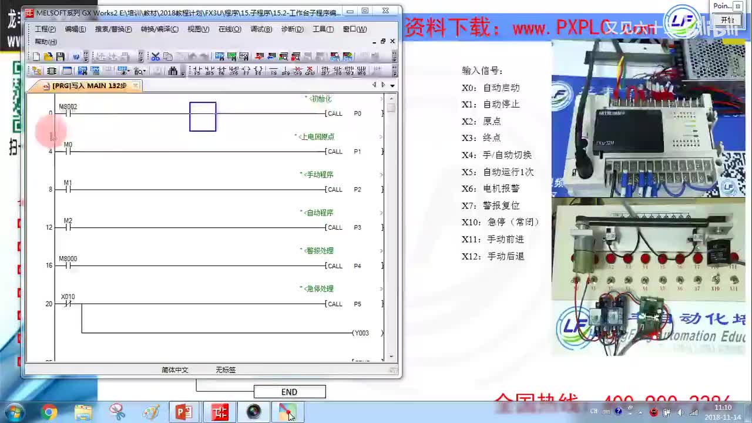Insert parallel closed contact sF6
The height and width of the screenshot is (423, 752).
[234, 71]
